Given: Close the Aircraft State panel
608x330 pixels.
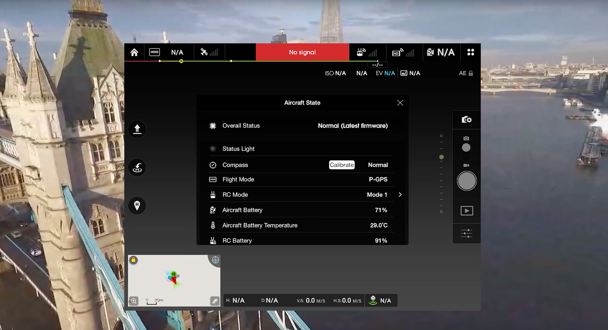Looking at the screenshot, I should point(400,103).
